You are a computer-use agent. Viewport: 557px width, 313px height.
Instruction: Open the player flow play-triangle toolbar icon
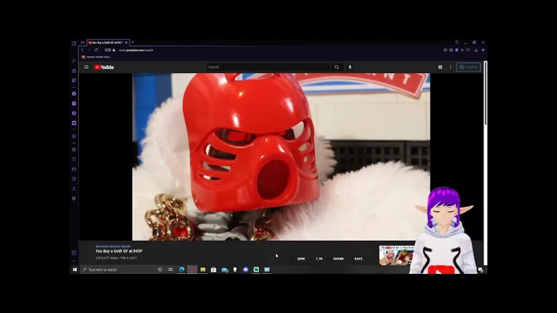coord(462,50)
